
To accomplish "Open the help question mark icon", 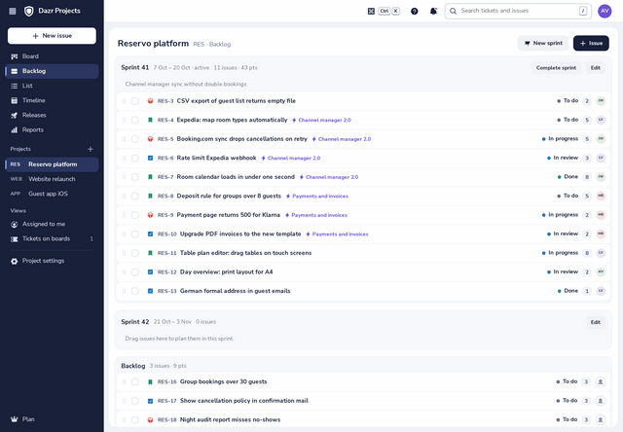I will click(414, 11).
